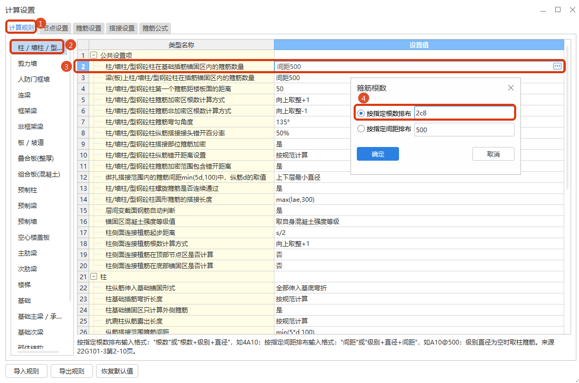This screenshot has height=383, width=579.
Task: Click the 导出规则 button
Action: (72, 371)
